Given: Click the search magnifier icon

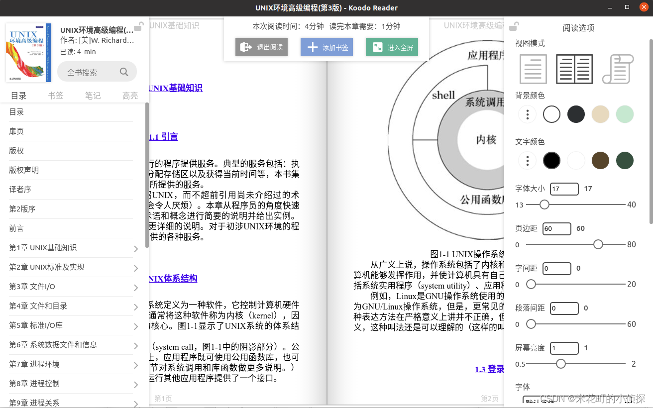Looking at the screenshot, I should 124,72.
